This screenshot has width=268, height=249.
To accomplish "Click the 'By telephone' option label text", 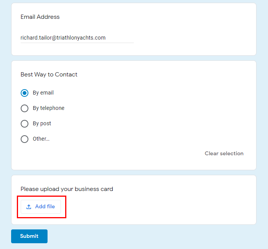I will [x=49, y=108].
